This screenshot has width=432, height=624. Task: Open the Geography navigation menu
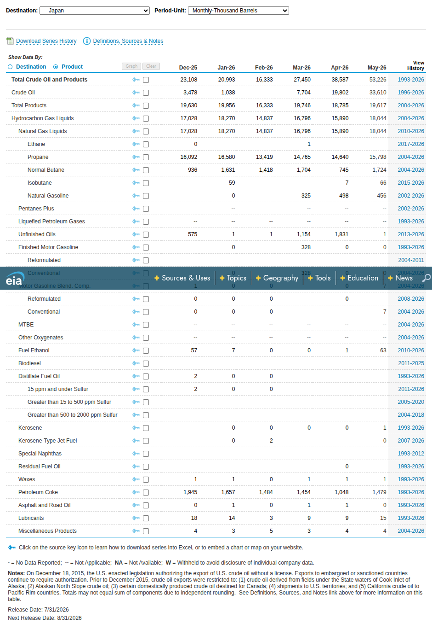click(277, 278)
